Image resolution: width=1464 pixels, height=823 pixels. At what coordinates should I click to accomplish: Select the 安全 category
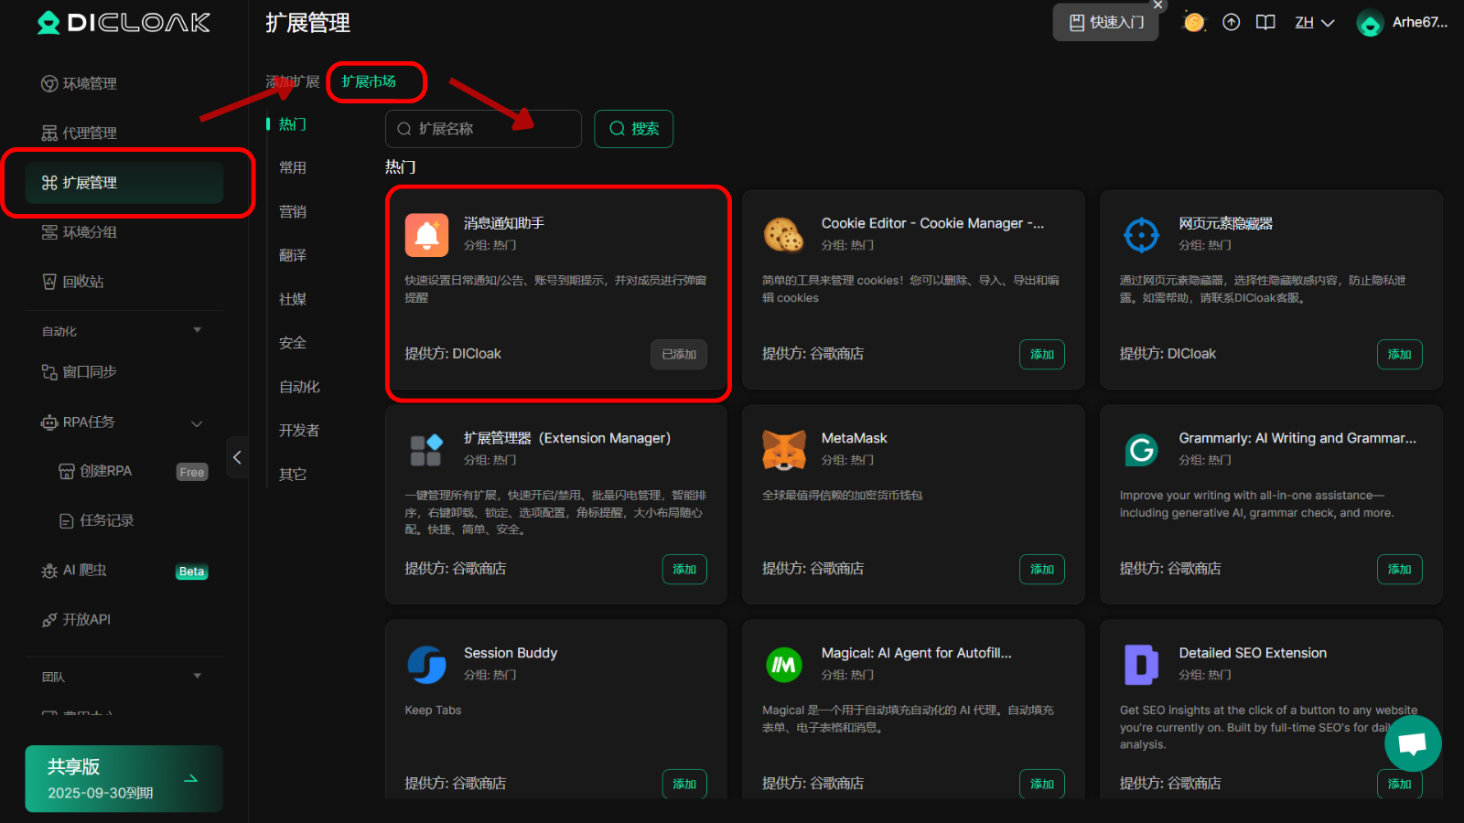coord(293,344)
